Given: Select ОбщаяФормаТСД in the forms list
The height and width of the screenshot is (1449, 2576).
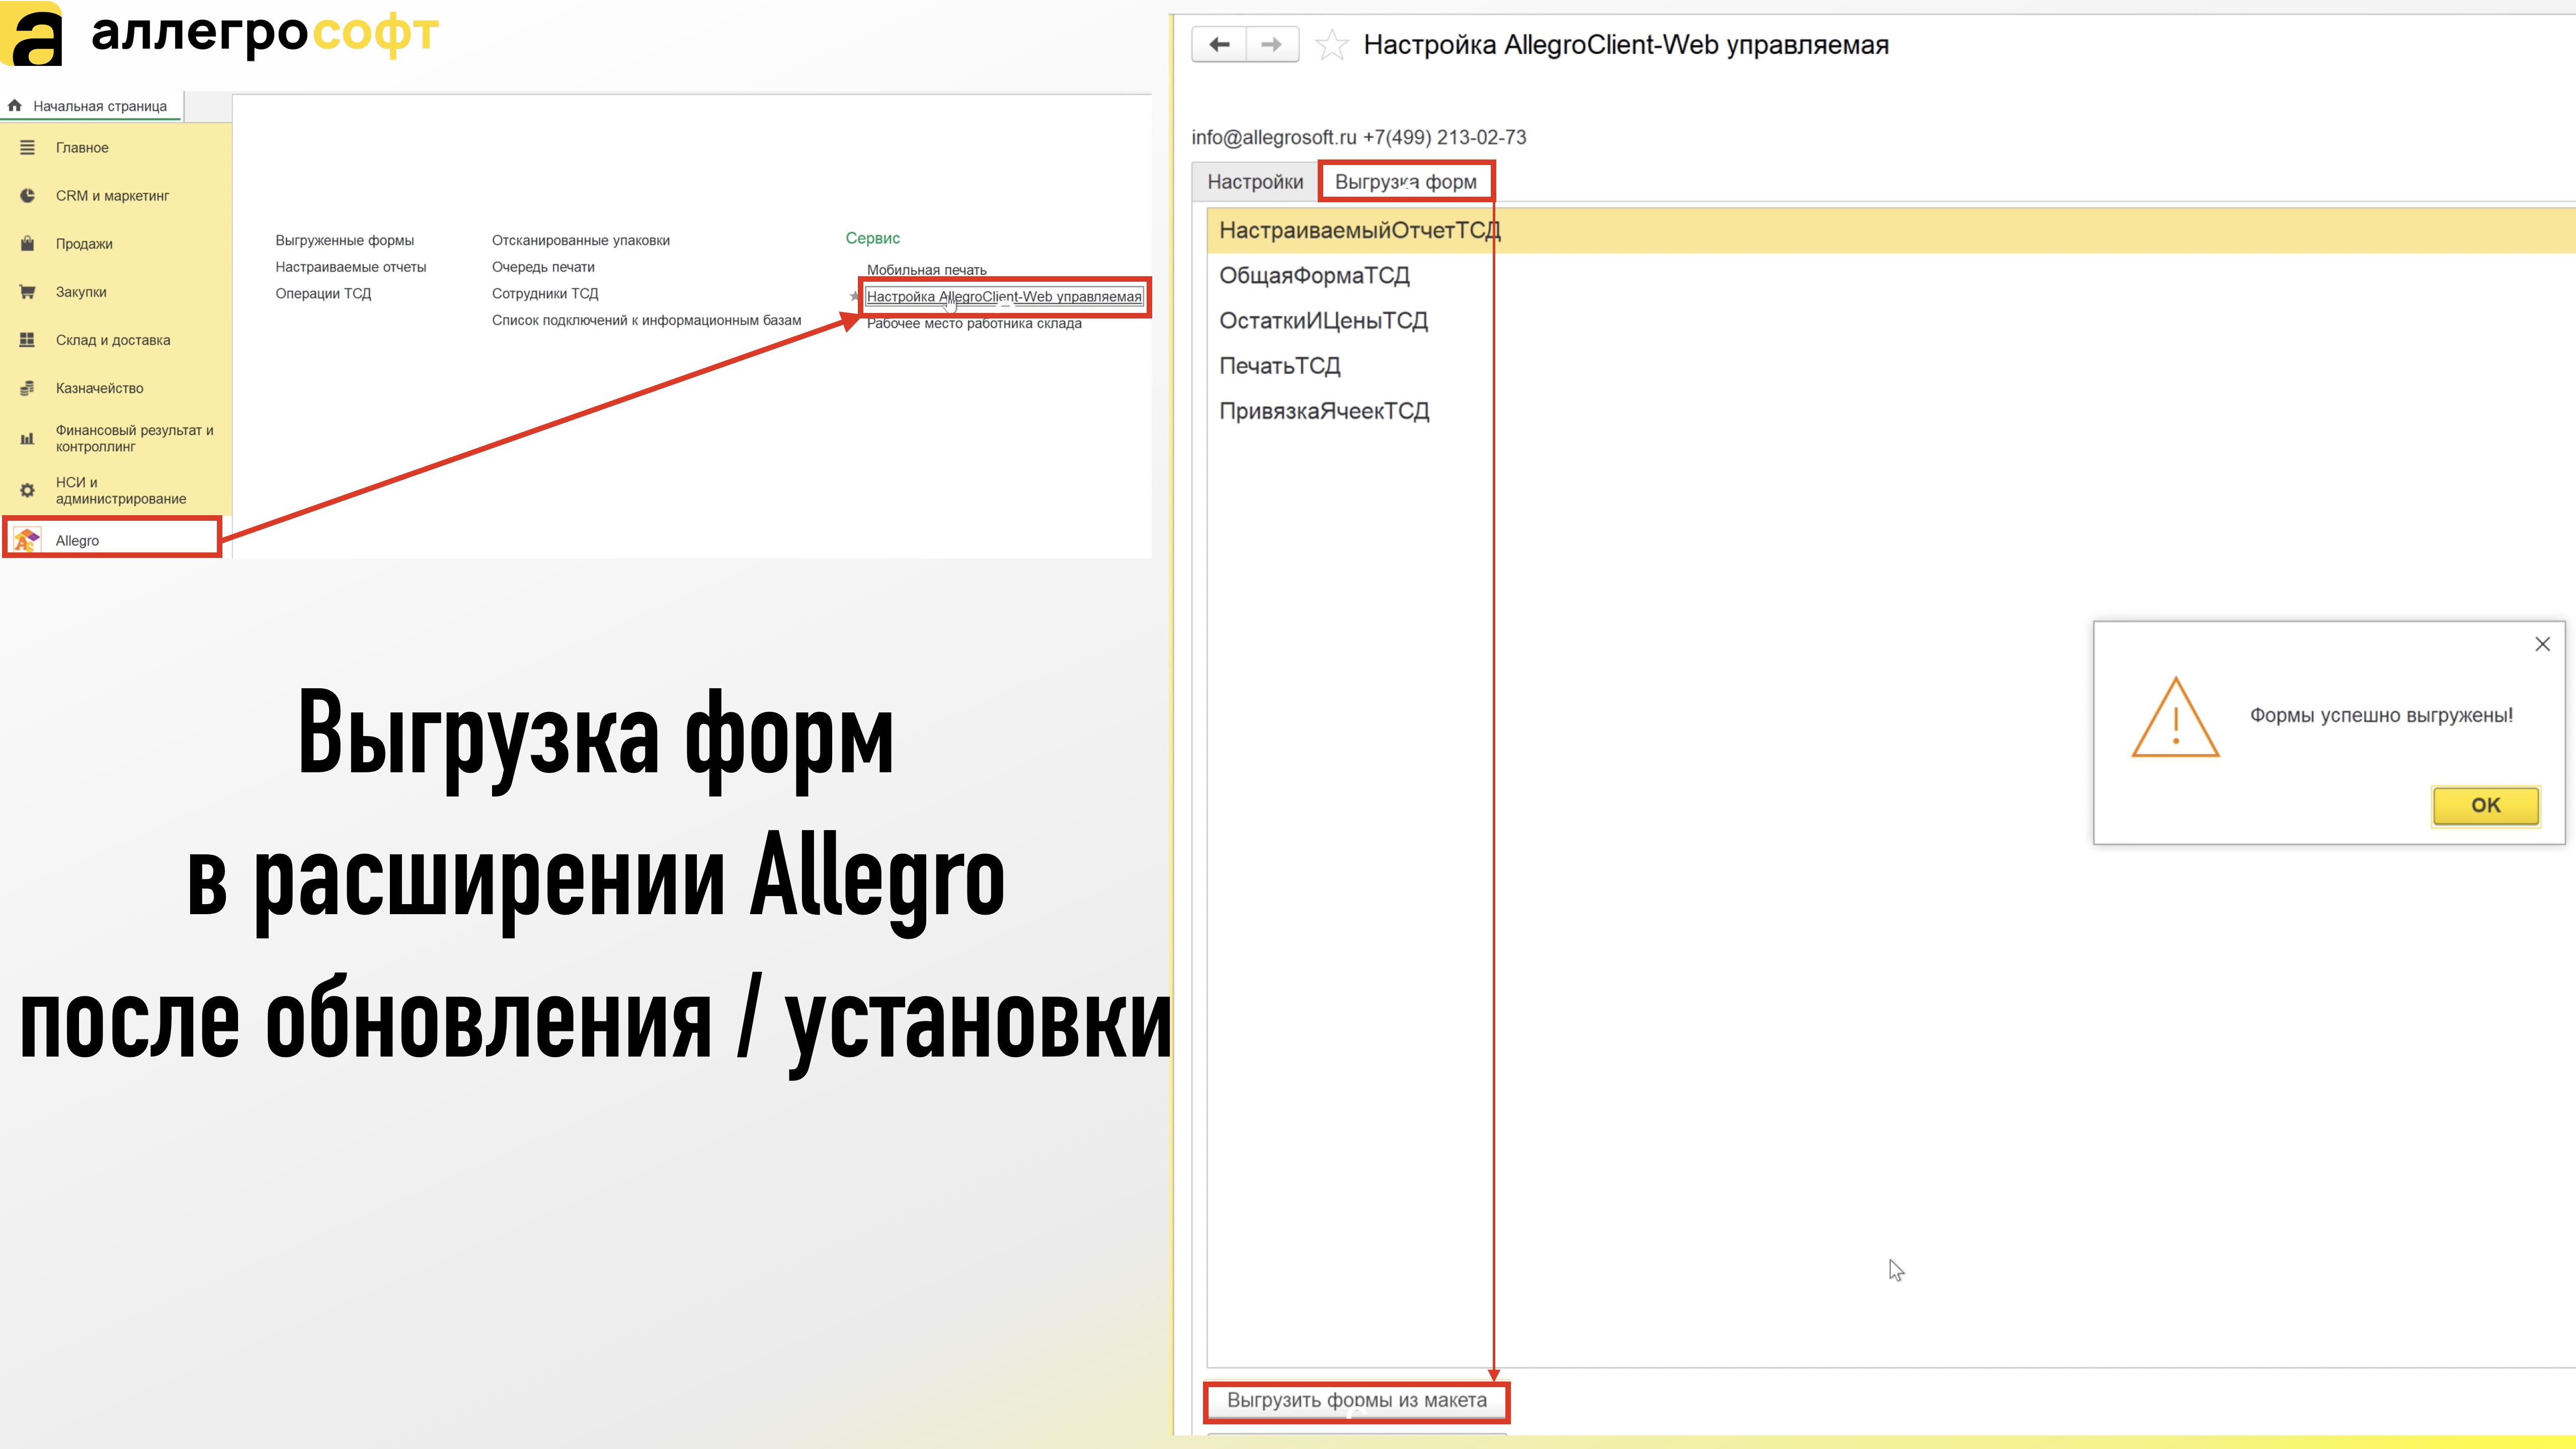Looking at the screenshot, I should (x=1891, y=276).
